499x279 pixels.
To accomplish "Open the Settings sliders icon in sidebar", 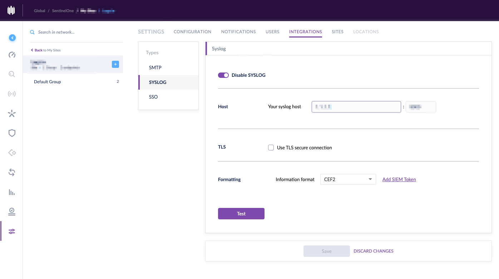I will tap(12, 231).
